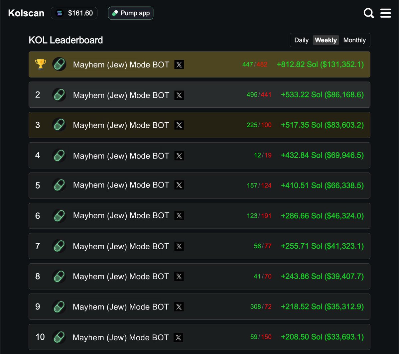399x354 pixels.
Task: Click the +243.86 Sol ($39,407.7) value
Action: [x=322, y=276]
